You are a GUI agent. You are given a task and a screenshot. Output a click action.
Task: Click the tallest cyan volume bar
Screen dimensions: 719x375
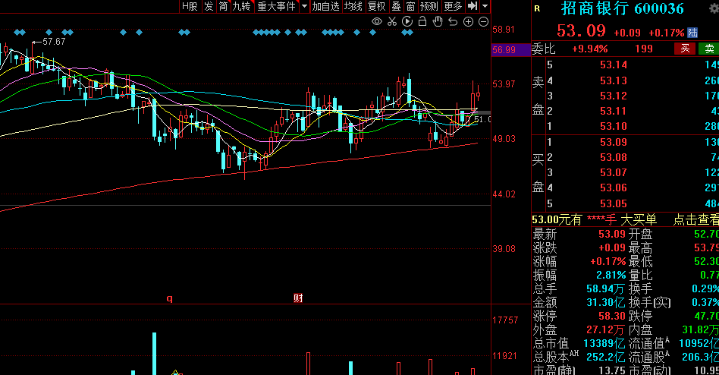coord(154,354)
